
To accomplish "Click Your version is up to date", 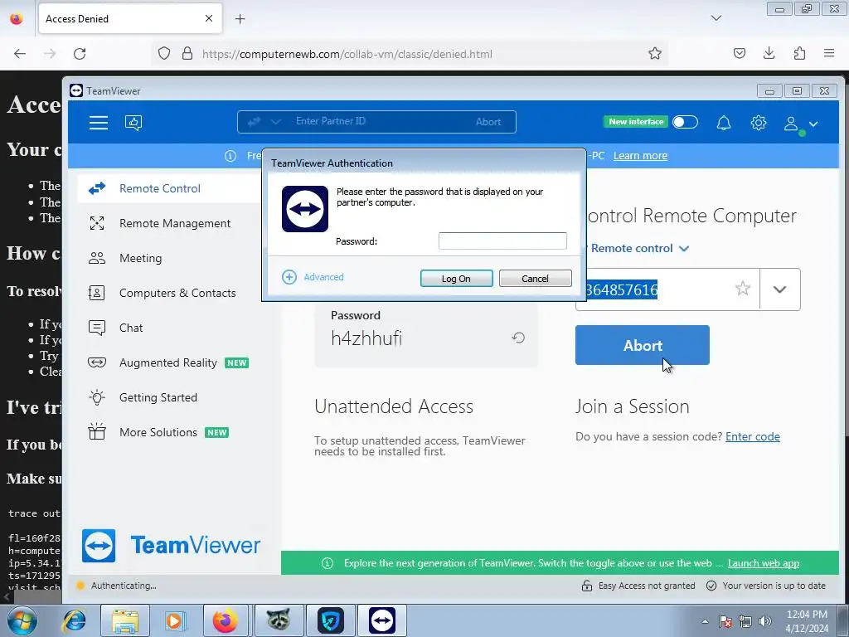I will (x=766, y=586).
